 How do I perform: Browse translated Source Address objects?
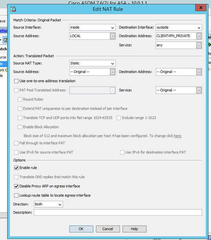113,72
